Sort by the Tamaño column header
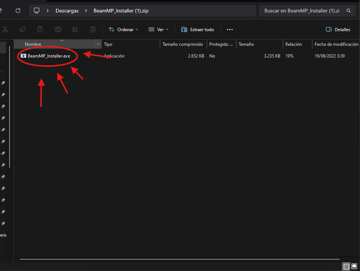This screenshot has width=360, height=271. (259, 44)
